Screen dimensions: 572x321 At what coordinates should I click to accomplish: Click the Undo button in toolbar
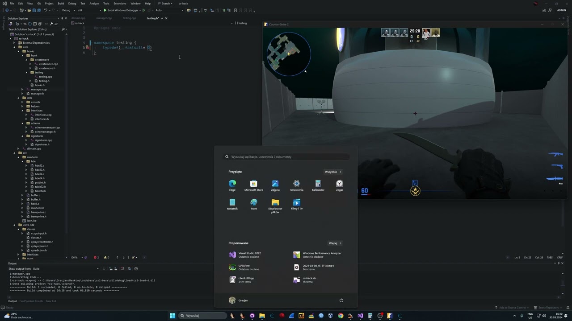[45, 10]
